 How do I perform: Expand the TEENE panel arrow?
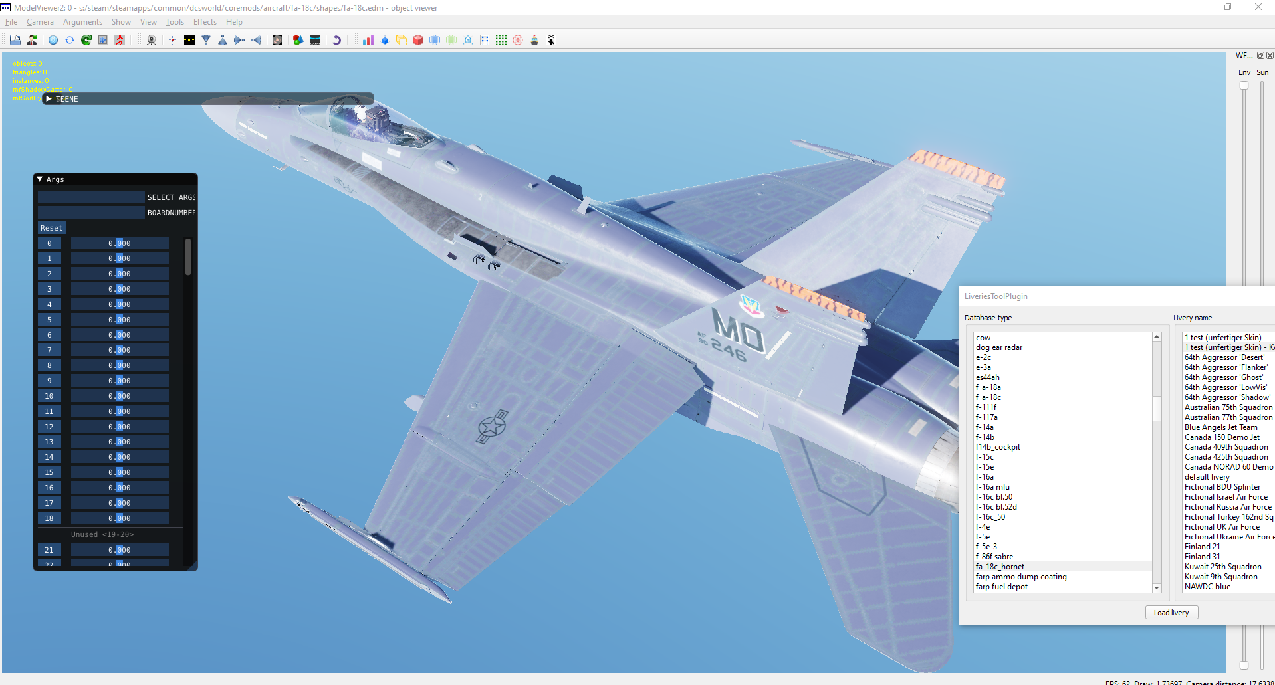49,99
